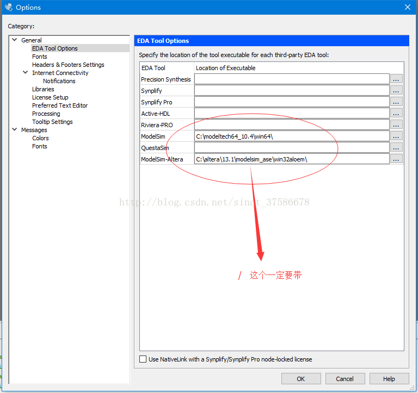
Task: Collapse the Messages category chevron
Action: 15,129
